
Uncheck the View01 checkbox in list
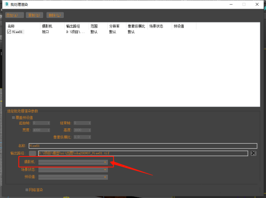9,32
